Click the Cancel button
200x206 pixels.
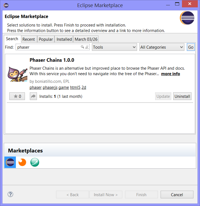click(177, 195)
